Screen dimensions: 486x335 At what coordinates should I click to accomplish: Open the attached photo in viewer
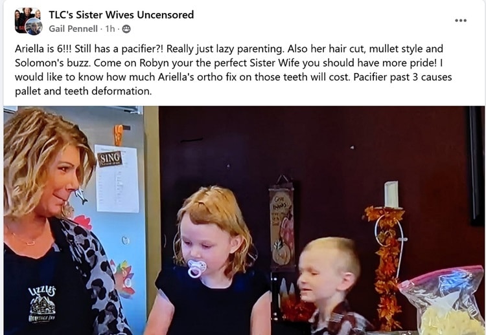coord(244,221)
